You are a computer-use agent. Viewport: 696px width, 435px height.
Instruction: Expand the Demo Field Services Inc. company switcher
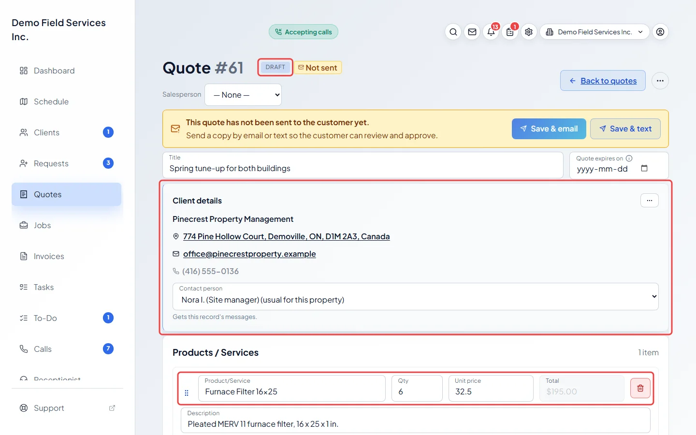coord(594,32)
